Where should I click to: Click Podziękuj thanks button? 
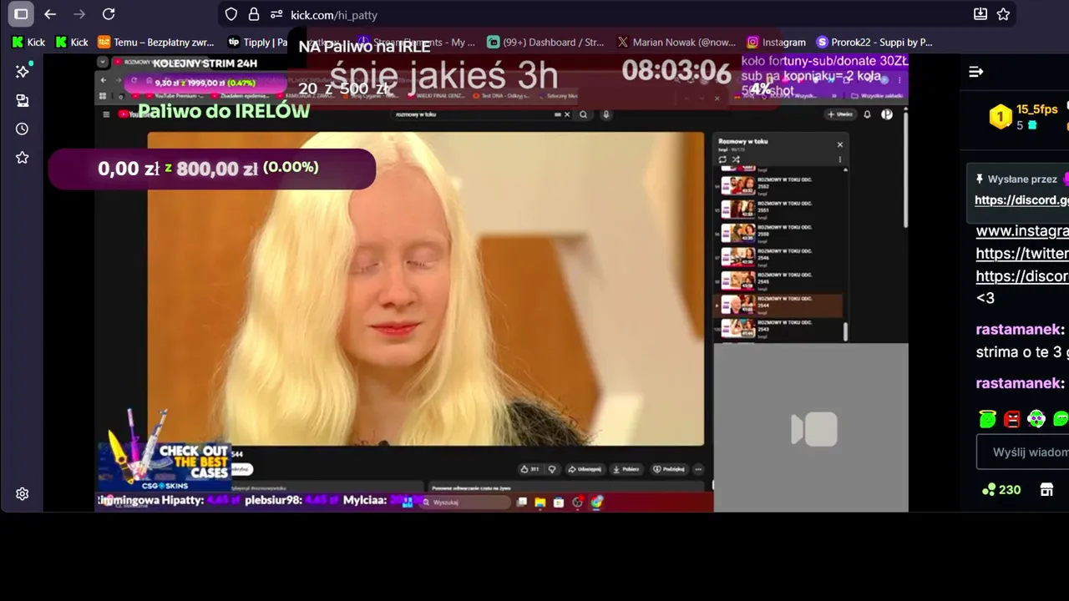click(x=669, y=469)
